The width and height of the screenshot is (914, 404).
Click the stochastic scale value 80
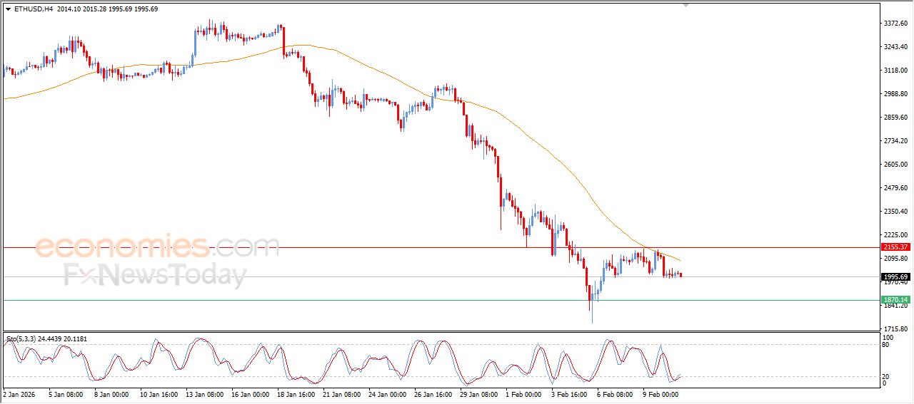point(886,345)
